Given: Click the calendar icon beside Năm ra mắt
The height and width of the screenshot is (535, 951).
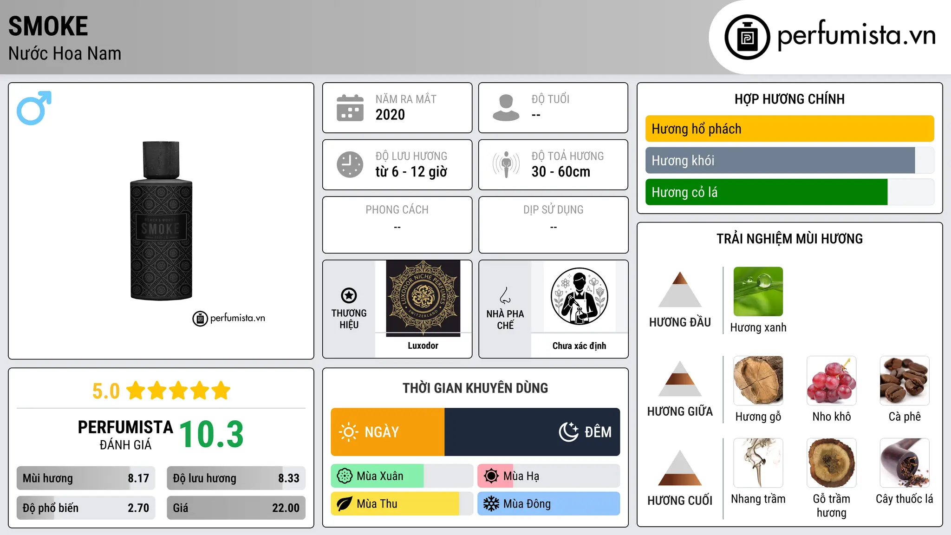Looking at the screenshot, I should [x=350, y=108].
